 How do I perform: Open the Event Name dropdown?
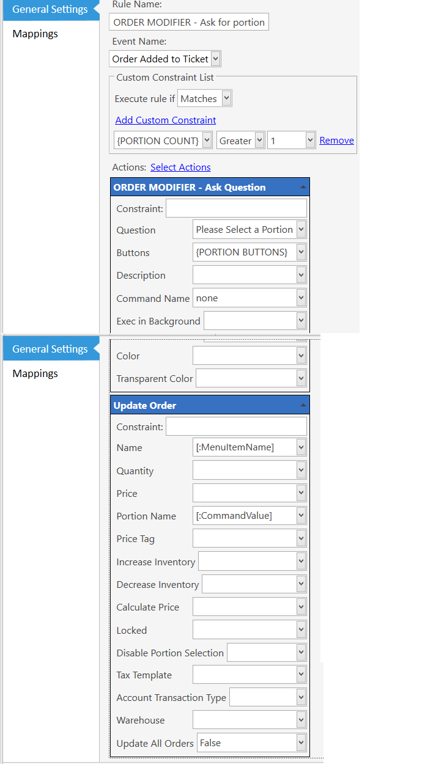[x=215, y=59]
